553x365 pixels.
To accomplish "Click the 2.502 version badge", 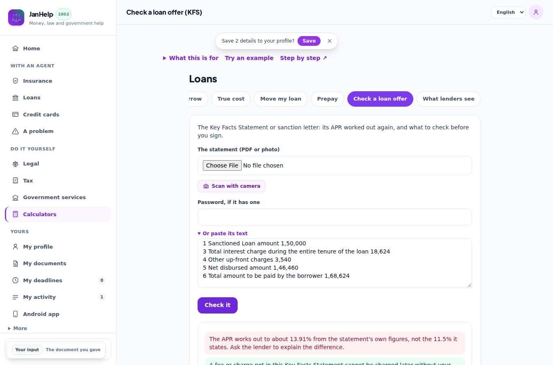I will point(64,14).
